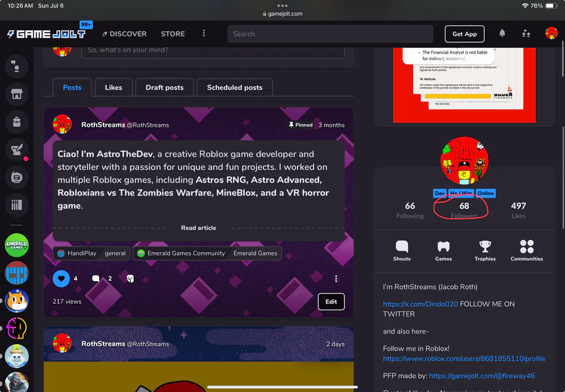The image size is (565, 392).
Task: Toggle the heart like on pinned post
Action: tap(62, 278)
